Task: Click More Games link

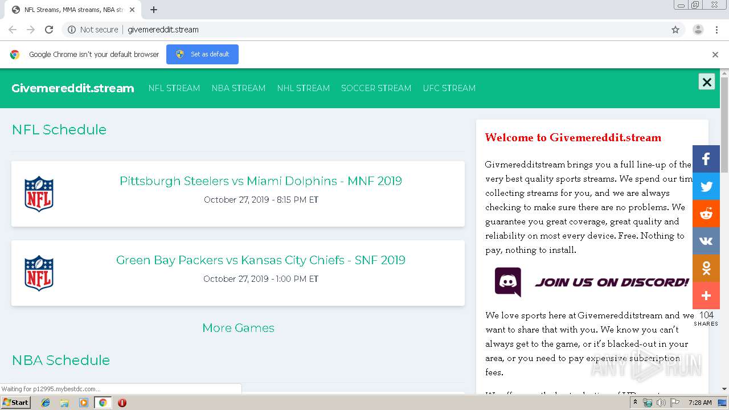Action: coord(238,328)
